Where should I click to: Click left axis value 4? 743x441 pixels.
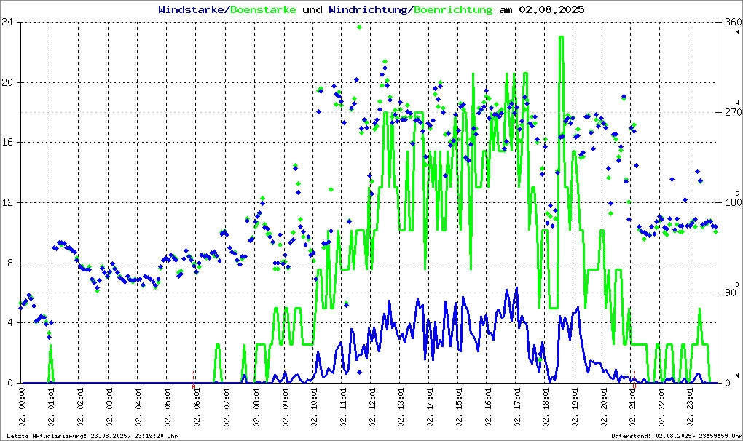10,322
